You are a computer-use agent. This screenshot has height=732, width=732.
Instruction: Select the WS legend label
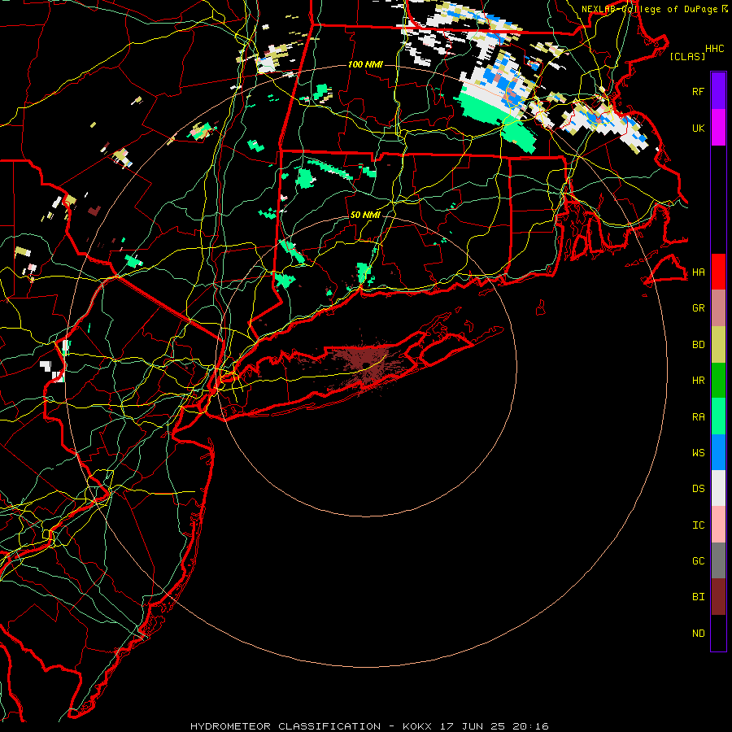[698, 453]
